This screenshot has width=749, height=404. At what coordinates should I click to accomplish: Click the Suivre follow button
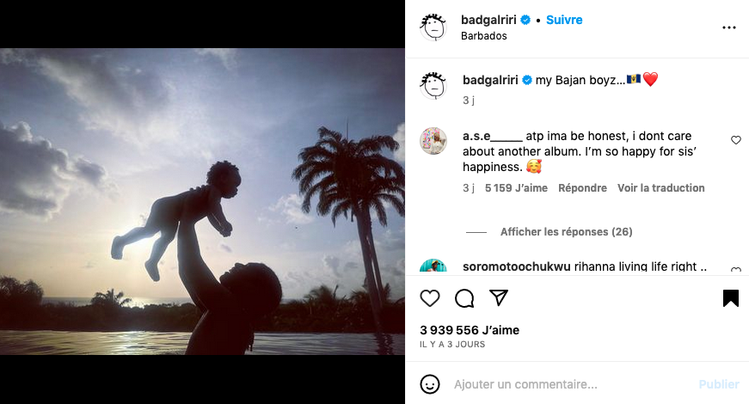click(x=564, y=20)
